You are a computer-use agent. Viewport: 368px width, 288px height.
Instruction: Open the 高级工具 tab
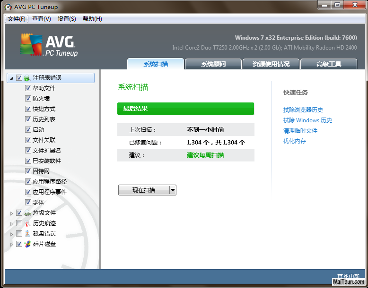[328, 64]
